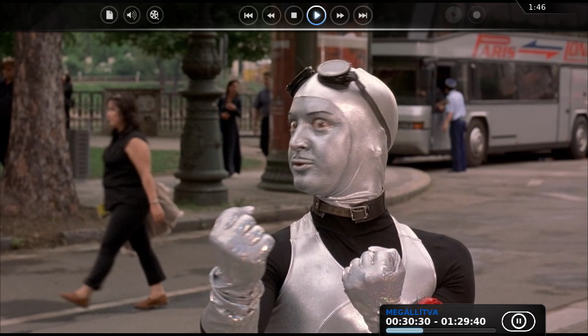Stop video playback

click(294, 15)
